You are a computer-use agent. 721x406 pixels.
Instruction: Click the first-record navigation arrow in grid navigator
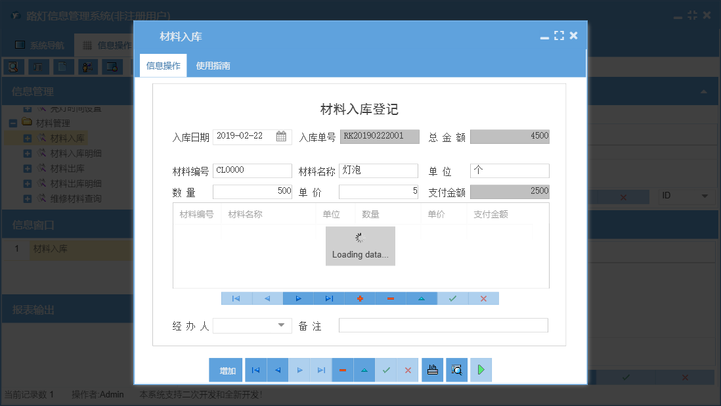pyautogui.click(x=236, y=298)
